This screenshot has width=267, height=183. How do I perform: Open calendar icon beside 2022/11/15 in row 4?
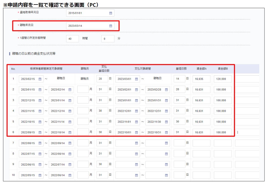[40, 111]
